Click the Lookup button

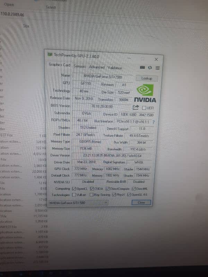[x=147, y=78]
